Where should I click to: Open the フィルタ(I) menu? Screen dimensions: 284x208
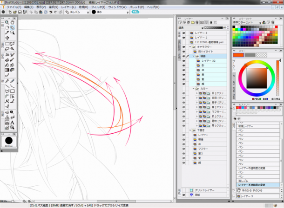click(x=98, y=7)
